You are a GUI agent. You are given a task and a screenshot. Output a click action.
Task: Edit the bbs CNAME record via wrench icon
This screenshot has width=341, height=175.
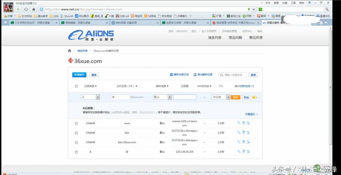(239, 133)
